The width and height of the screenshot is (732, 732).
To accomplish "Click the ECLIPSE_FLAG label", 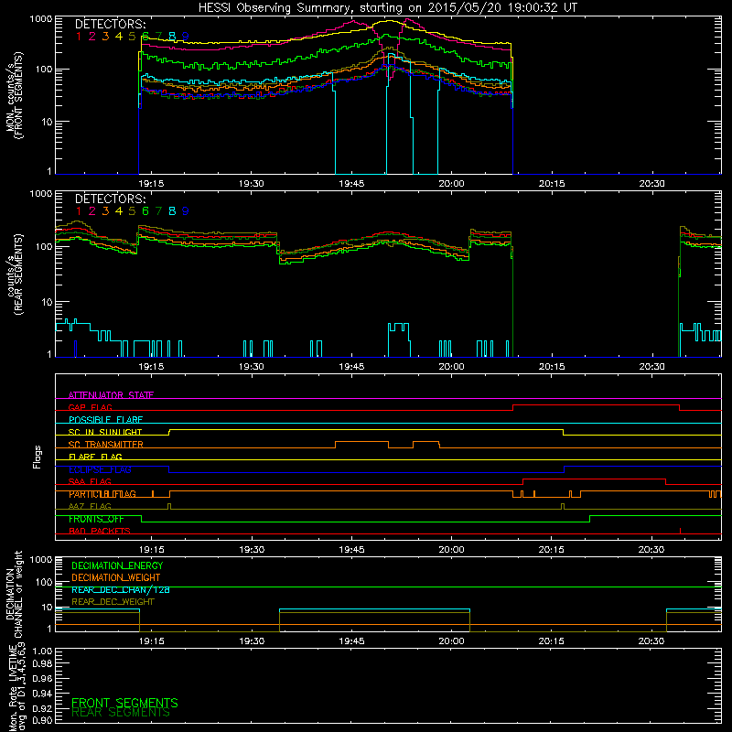I will click(x=100, y=469).
